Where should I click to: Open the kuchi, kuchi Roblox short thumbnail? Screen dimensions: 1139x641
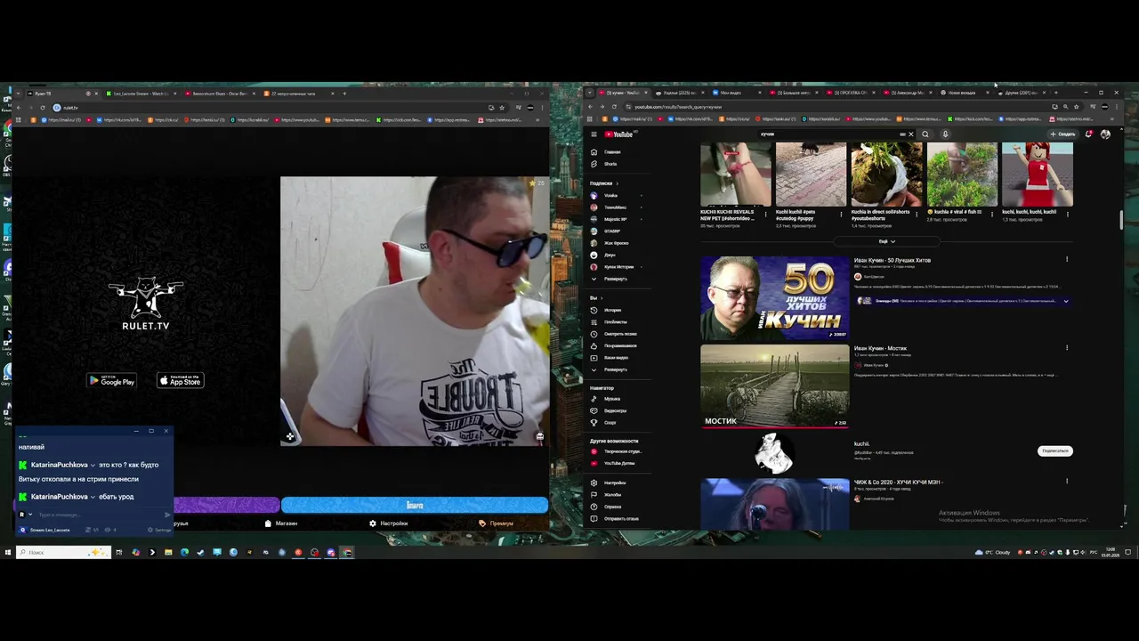click(x=1037, y=174)
